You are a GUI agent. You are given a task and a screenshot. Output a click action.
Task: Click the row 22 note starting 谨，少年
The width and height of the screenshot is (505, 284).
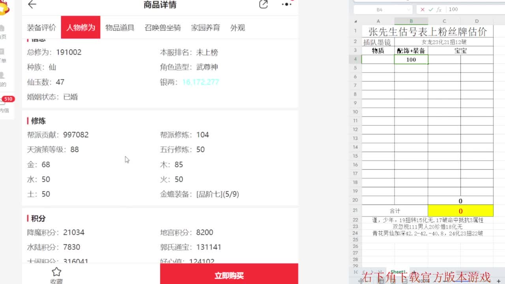coord(428,220)
